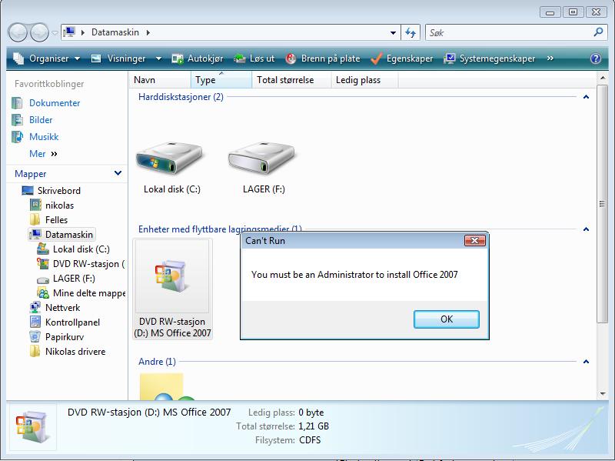Collapse the Enheter med flyttbare lagringsmedier group
Viewport: 615px width, 461px height.
pyautogui.click(x=586, y=229)
